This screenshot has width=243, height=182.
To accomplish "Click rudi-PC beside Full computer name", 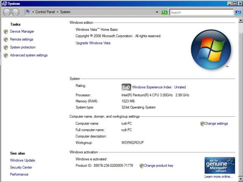I will click(x=126, y=130).
